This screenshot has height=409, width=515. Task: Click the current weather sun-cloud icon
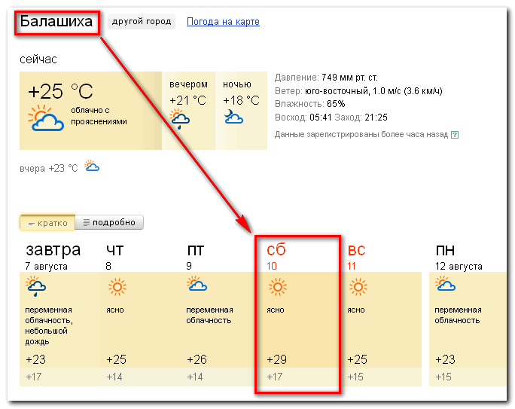pyautogui.click(x=46, y=118)
